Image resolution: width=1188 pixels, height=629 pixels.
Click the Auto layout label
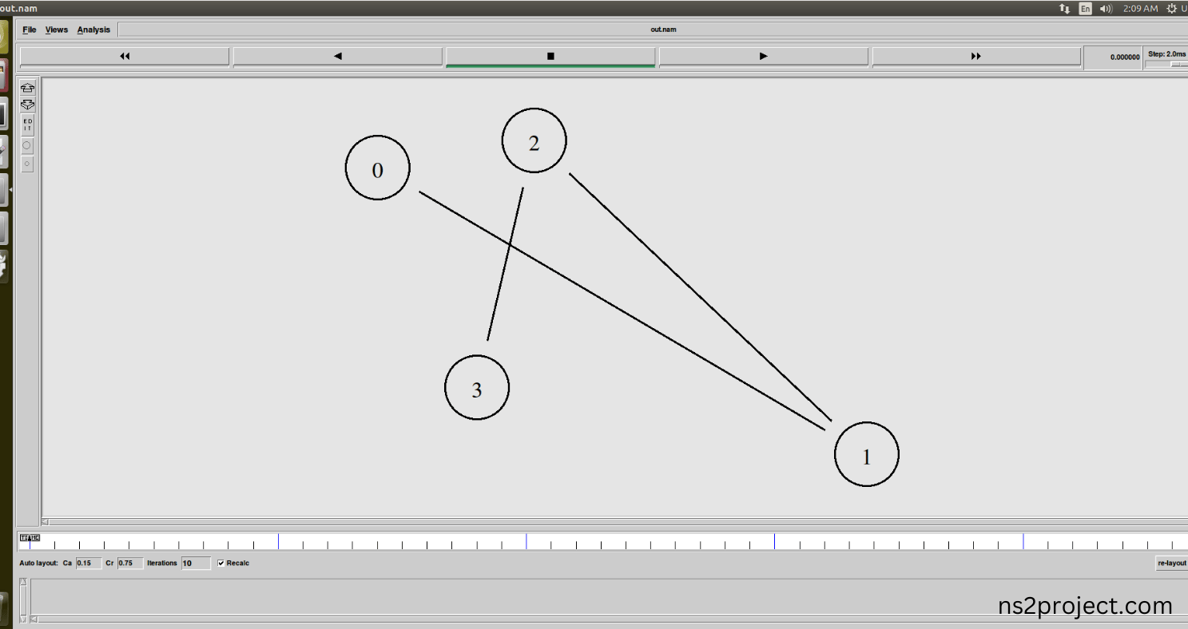(x=39, y=564)
